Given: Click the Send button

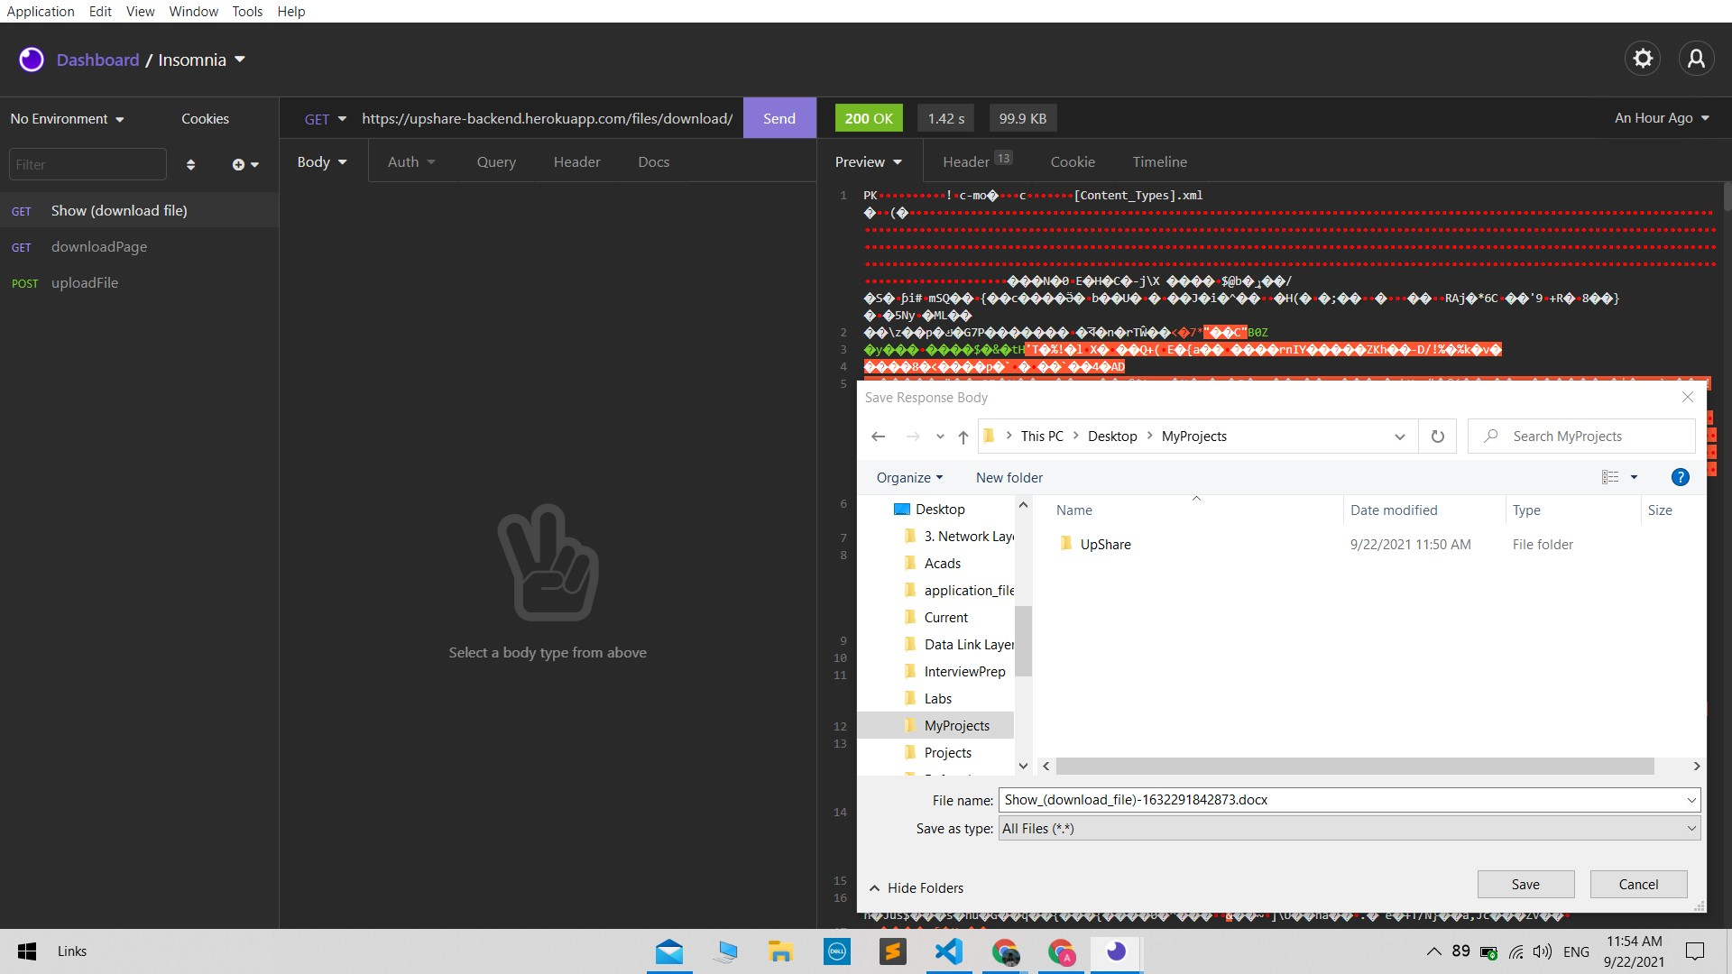Looking at the screenshot, I should pyautogui.click(x=778, y=118).
